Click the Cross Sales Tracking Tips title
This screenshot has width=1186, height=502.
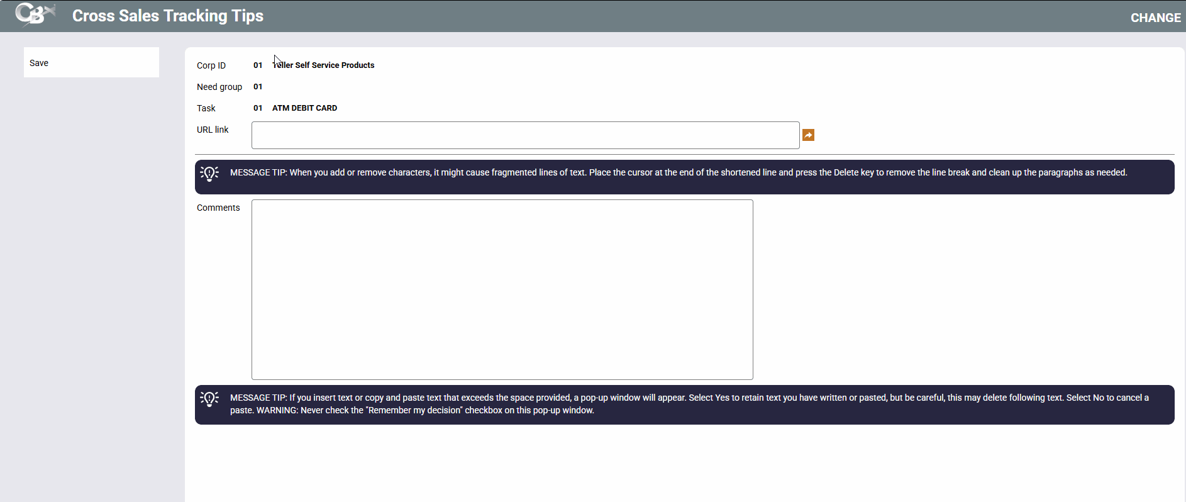point(167,16)
